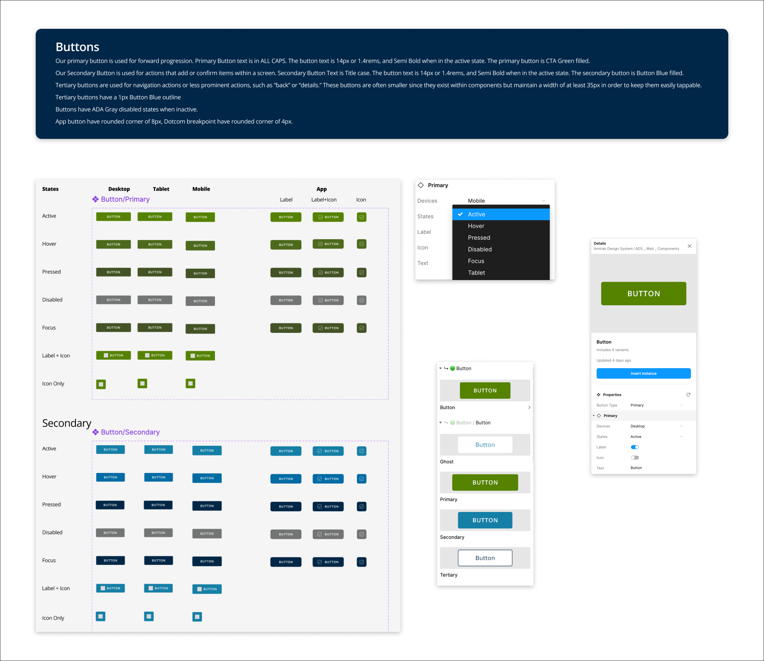Select Hover from the States menu
The height and width of the screenshot is (661, 764).
pyautogui.click(x=476, y=226)
